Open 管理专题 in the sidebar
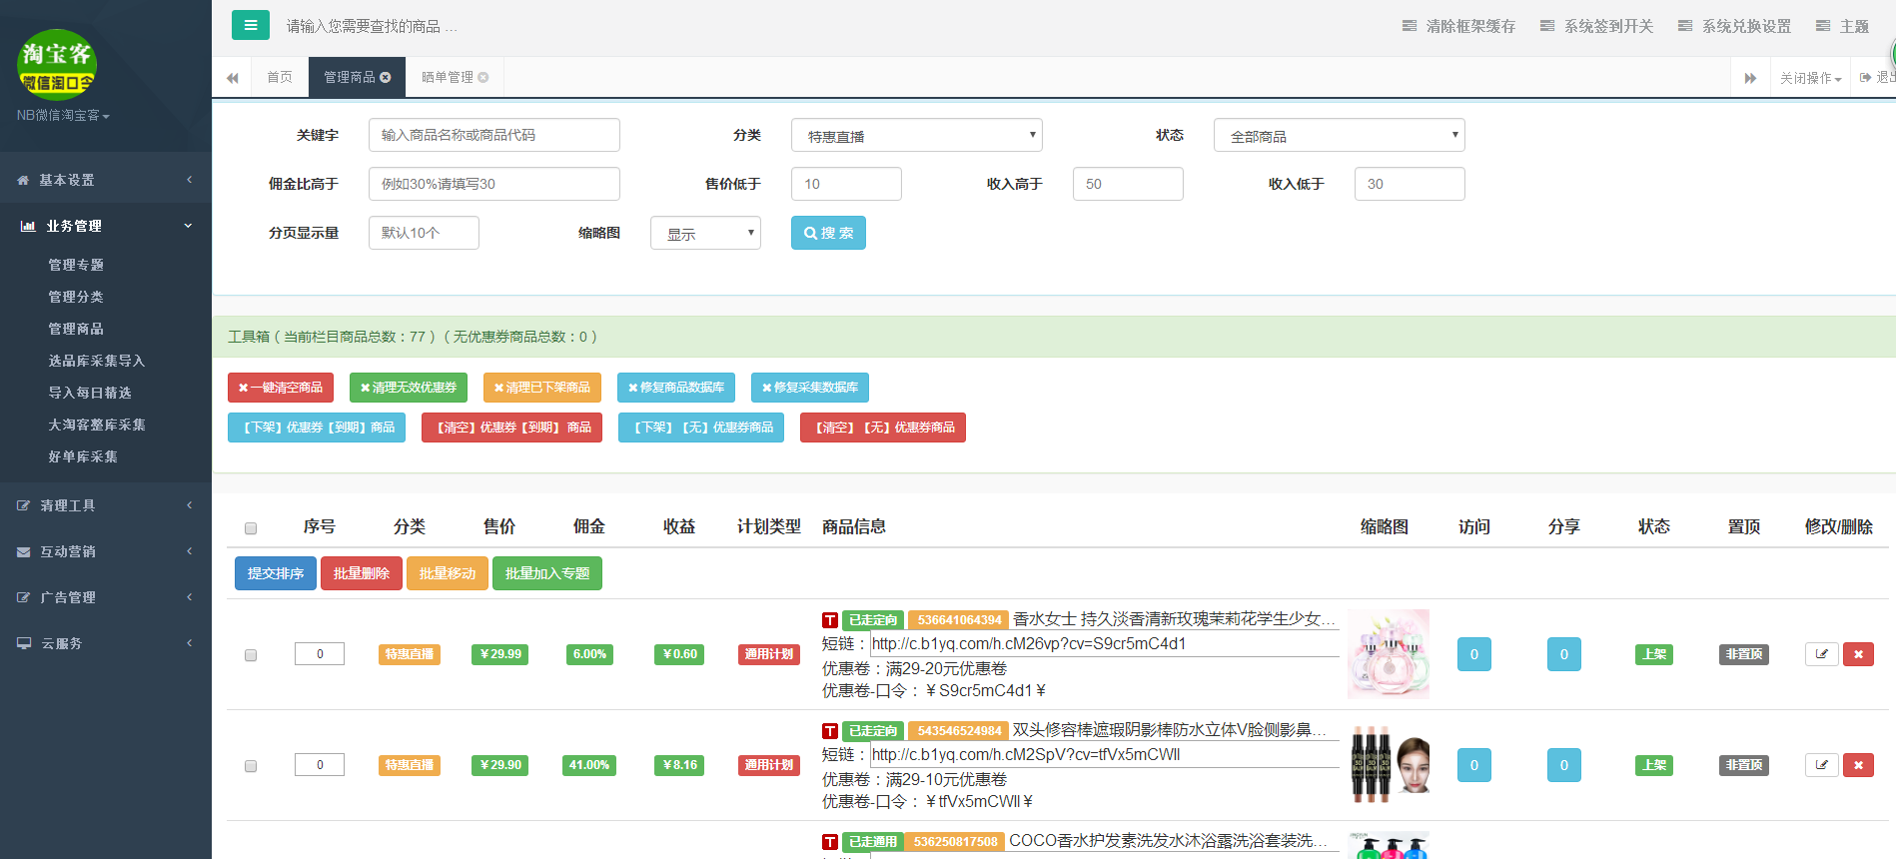 (76, 265)
